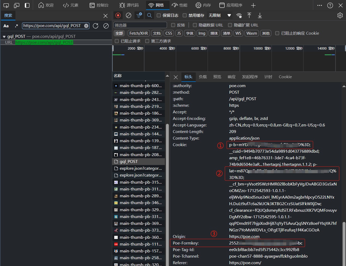Enable 禁用缓存 disable cache checkbox
This screenshot has width=346, height=266.
tap(185, 15)
